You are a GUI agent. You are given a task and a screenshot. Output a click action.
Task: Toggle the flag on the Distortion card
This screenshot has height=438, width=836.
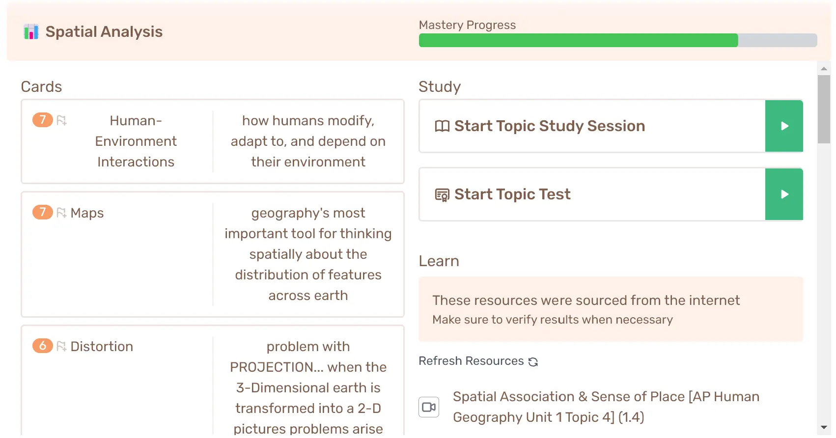(61, 346)
